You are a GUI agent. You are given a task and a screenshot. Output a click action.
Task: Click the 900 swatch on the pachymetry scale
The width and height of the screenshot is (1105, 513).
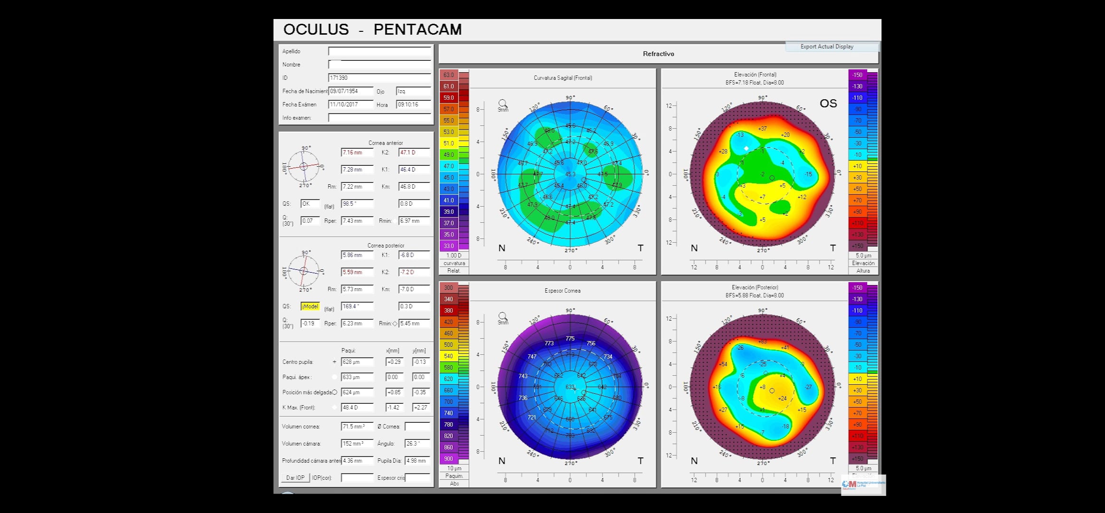449,459
